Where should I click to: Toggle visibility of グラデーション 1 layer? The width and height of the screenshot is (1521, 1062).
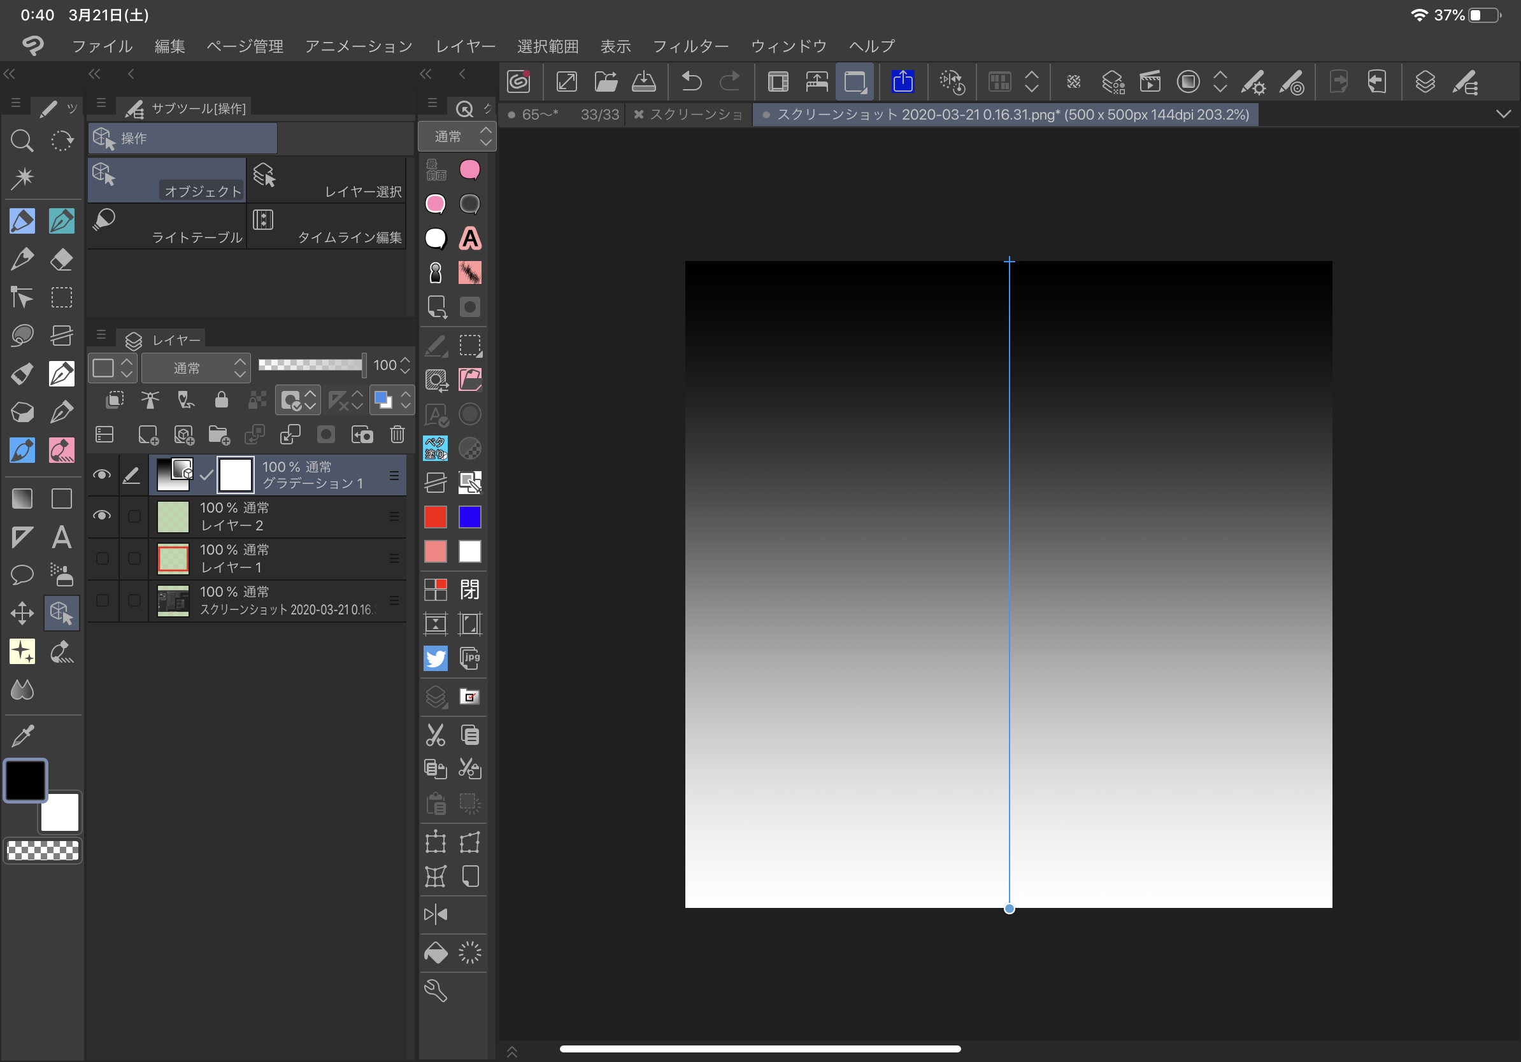click(x=102, y=475)
